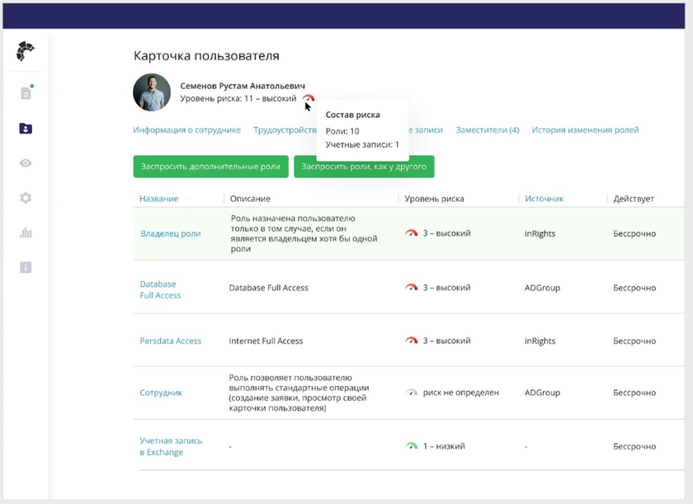Viewport: 693px width, 504px height.
Task: Open the Persdata Access role link
Action: coord(170,341)
